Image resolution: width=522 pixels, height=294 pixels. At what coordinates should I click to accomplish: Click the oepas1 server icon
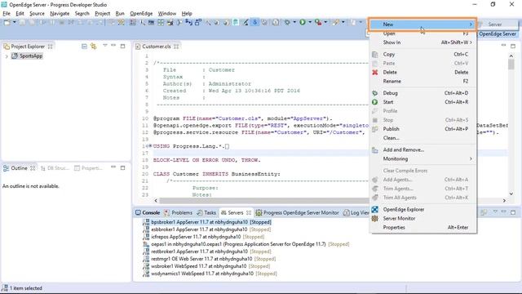tap(146, 244)
